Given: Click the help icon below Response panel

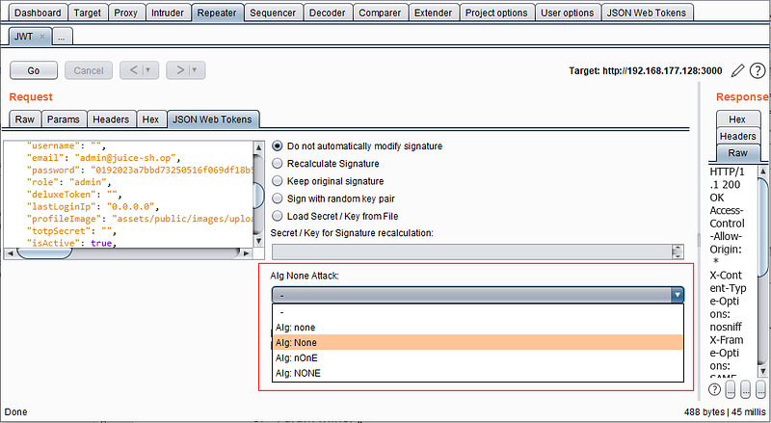Looking at the screenshot, I should click(714, 389).
